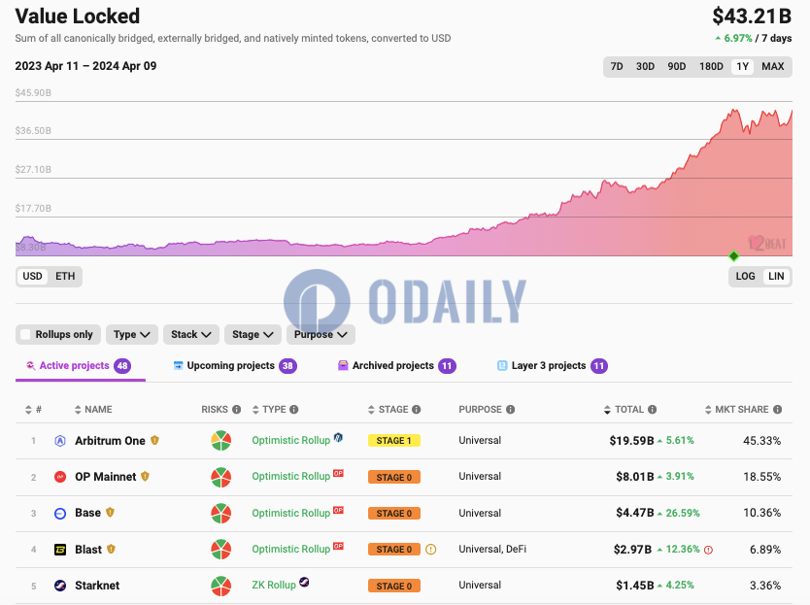Select the 30D time range
The image size is (810, 605).
645,67
